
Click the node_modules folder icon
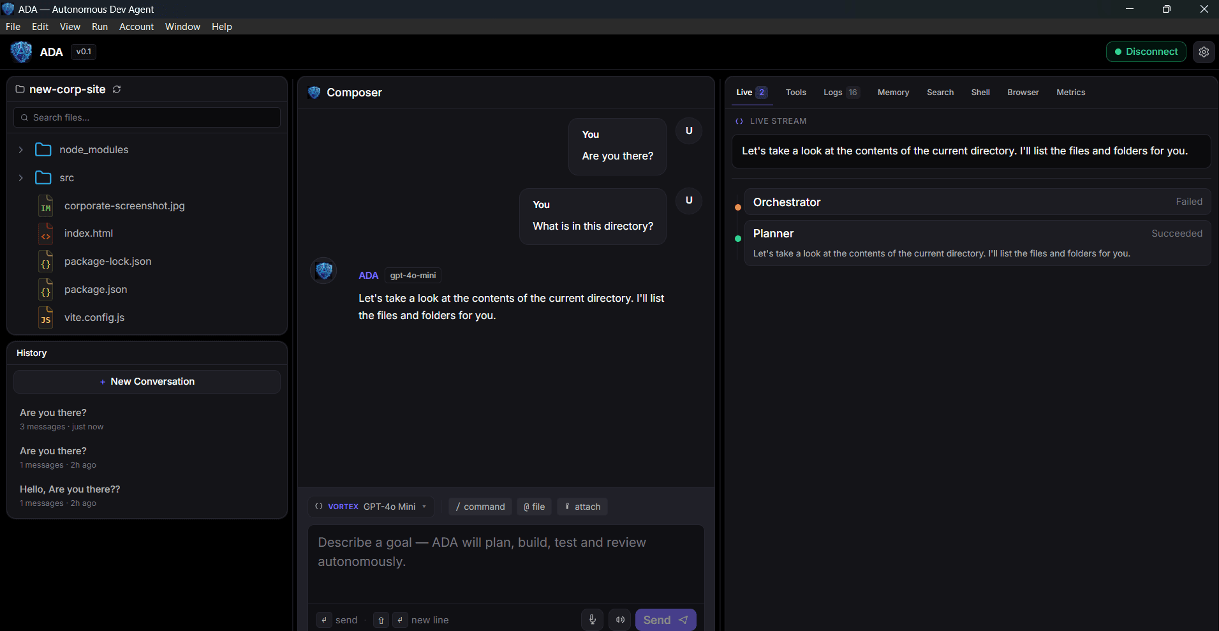43,149
